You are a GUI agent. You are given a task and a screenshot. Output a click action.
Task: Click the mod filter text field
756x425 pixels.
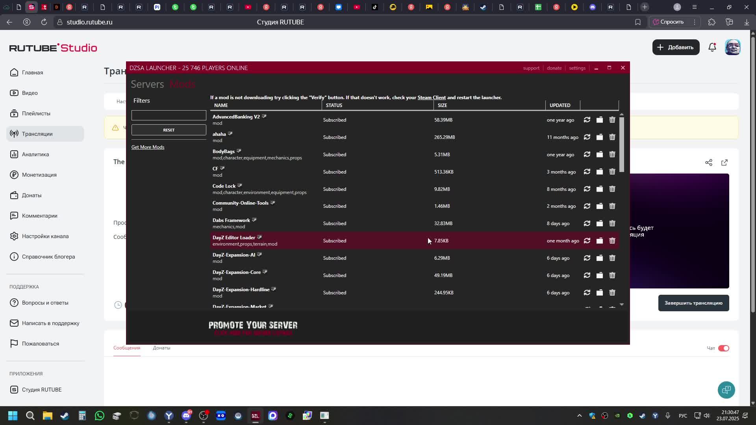(169, 115)
